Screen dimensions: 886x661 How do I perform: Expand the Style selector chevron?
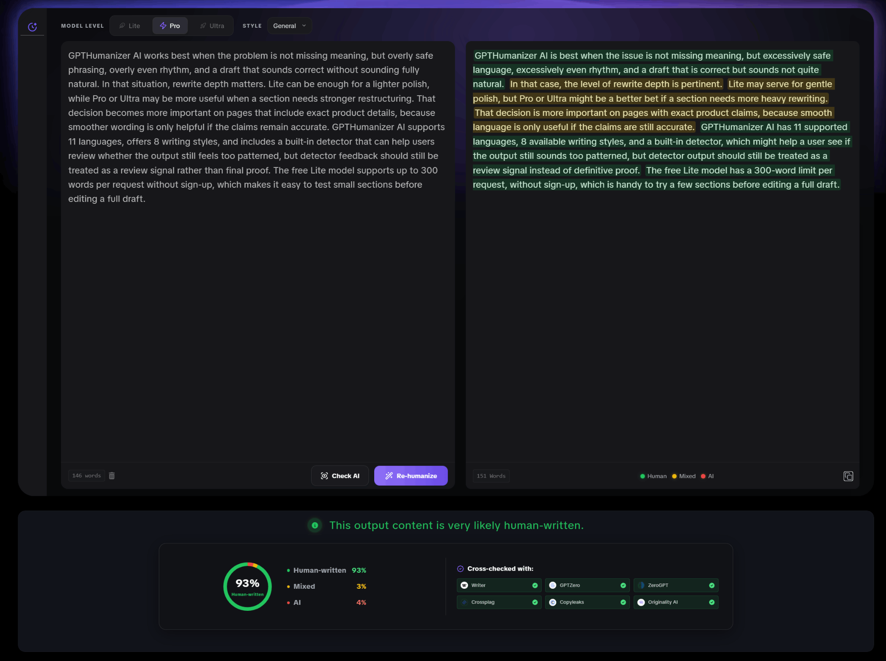[x=304, y=26]
